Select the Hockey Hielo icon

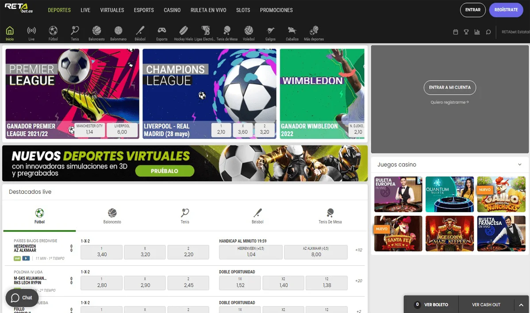point(184,34)
